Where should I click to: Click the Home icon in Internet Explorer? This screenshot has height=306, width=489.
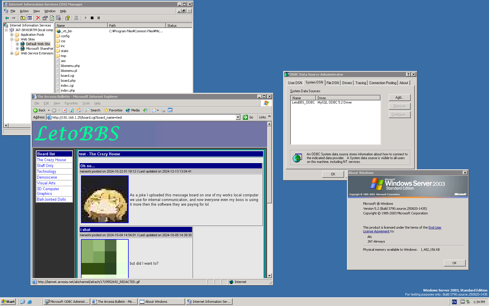click(x=79, y=110)
